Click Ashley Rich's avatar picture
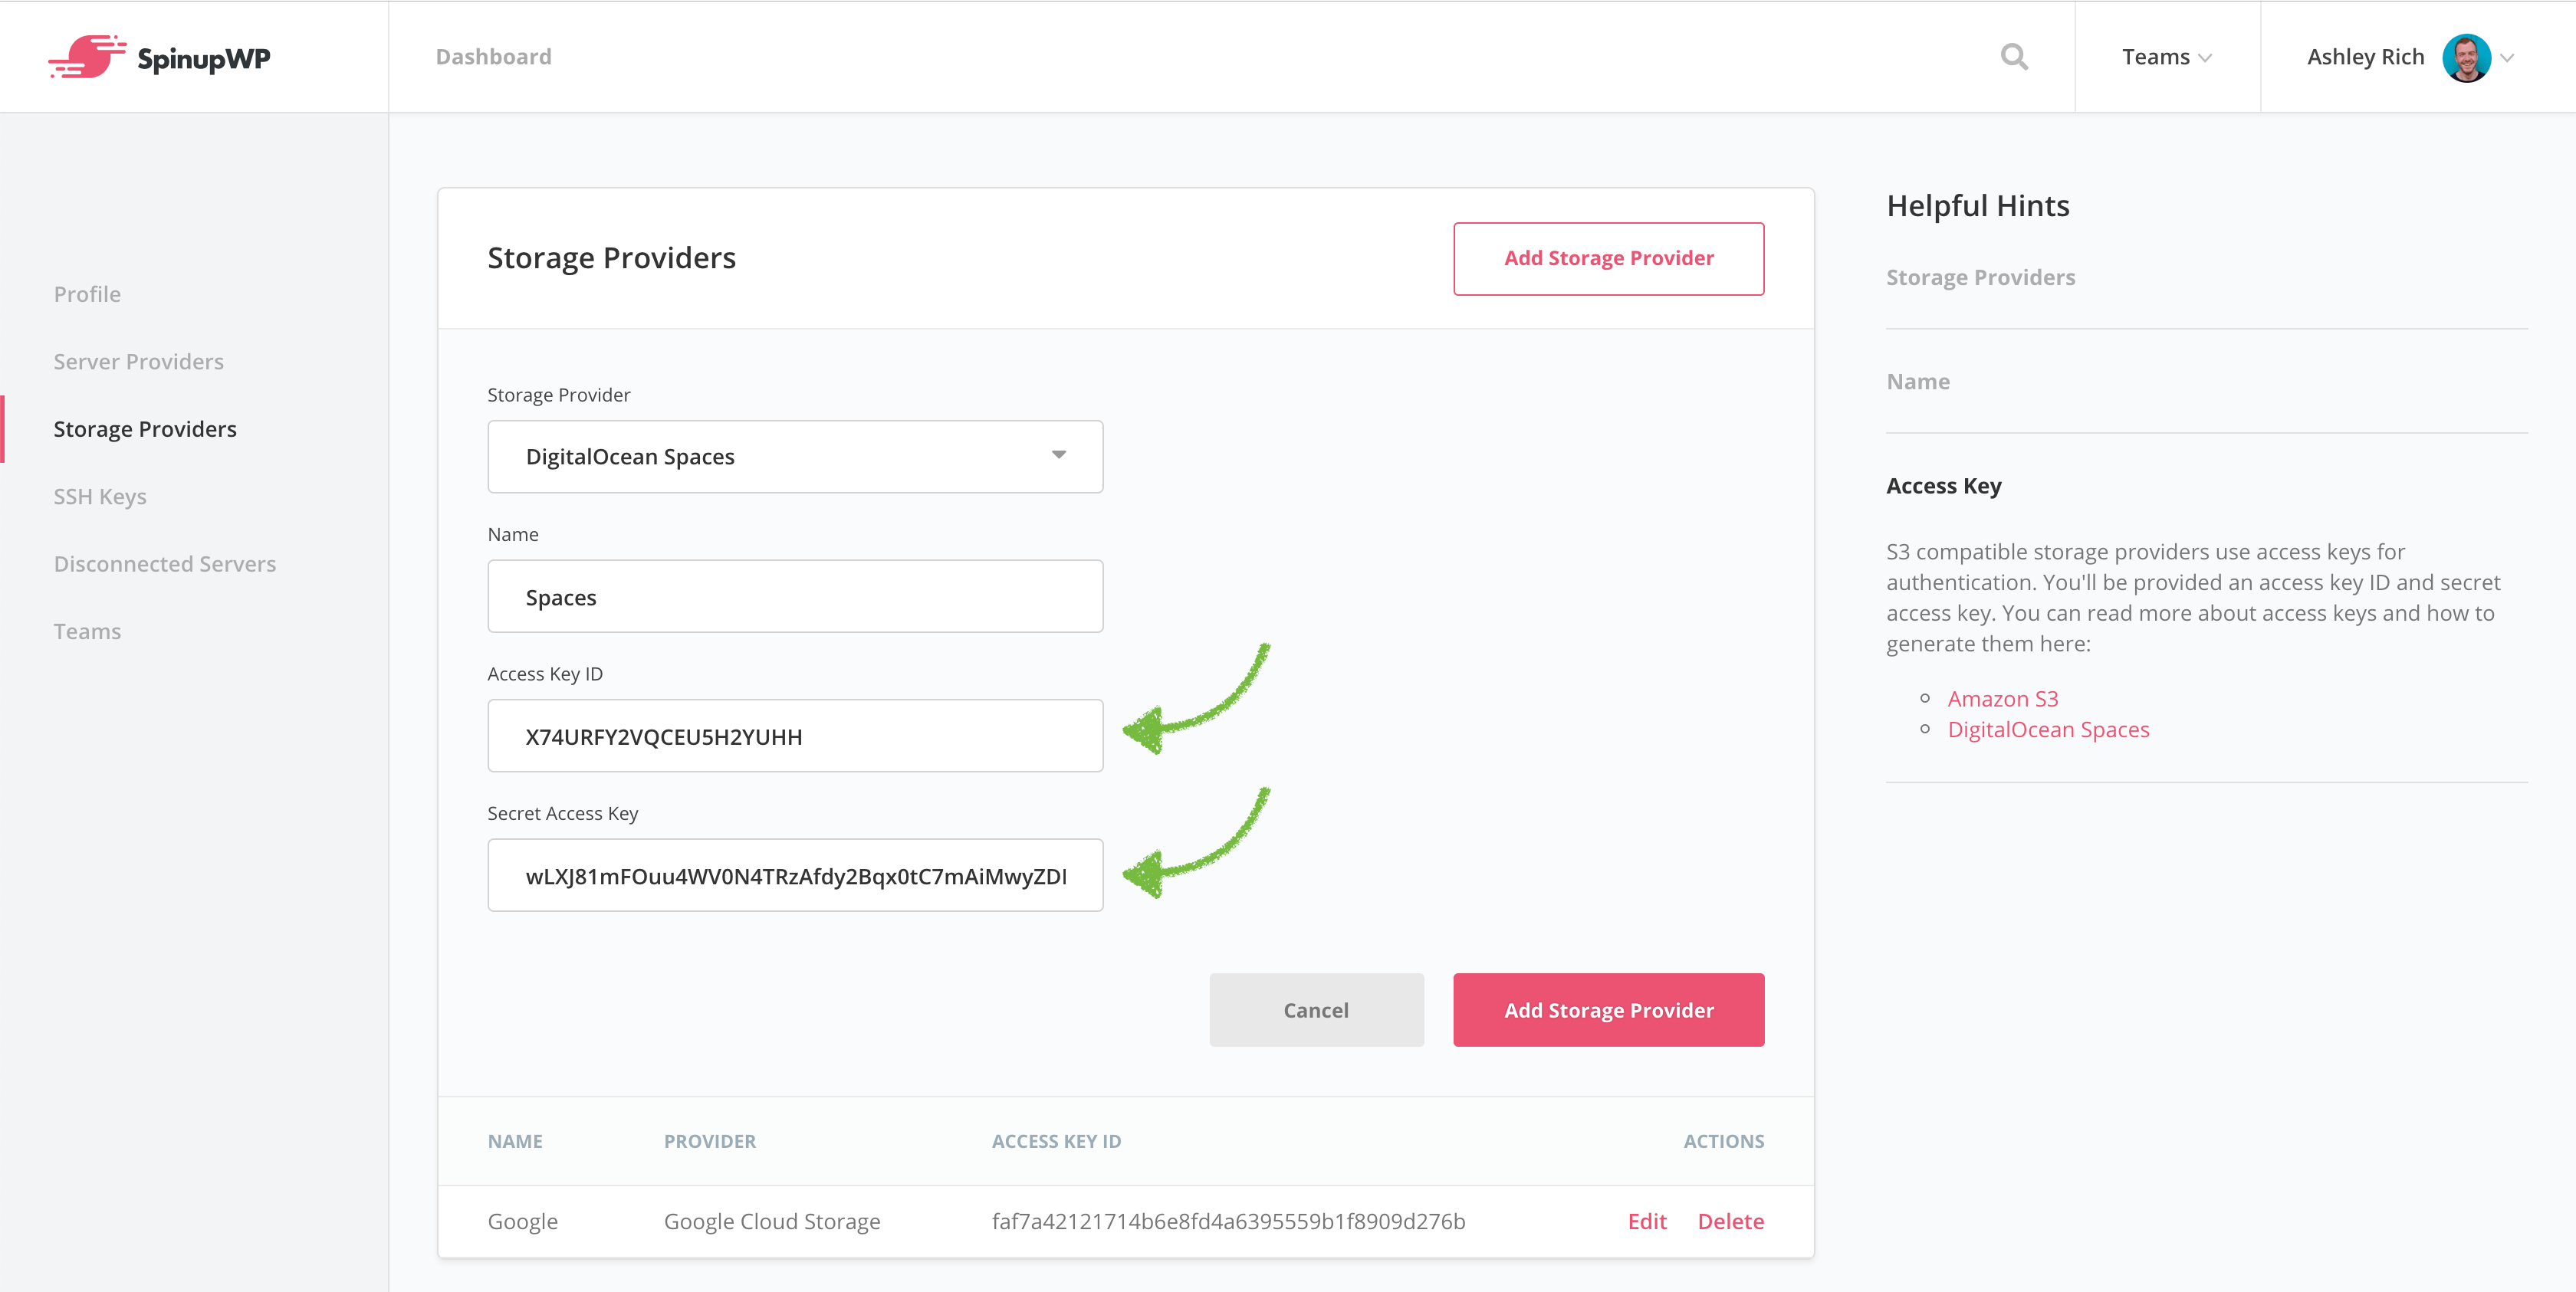Viewport: 2576px width, 1292px height. pyautogui.click(x=2466, y=58)
